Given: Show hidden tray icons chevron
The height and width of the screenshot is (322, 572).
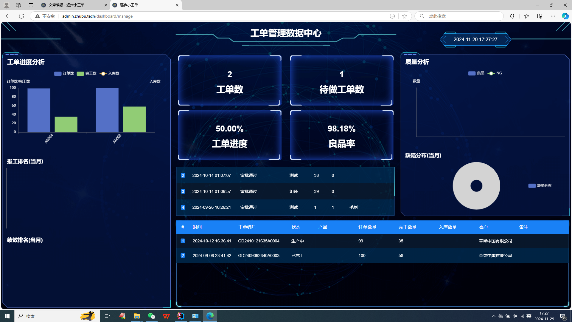Looking at the screenshot, I should tap(493, 316).
